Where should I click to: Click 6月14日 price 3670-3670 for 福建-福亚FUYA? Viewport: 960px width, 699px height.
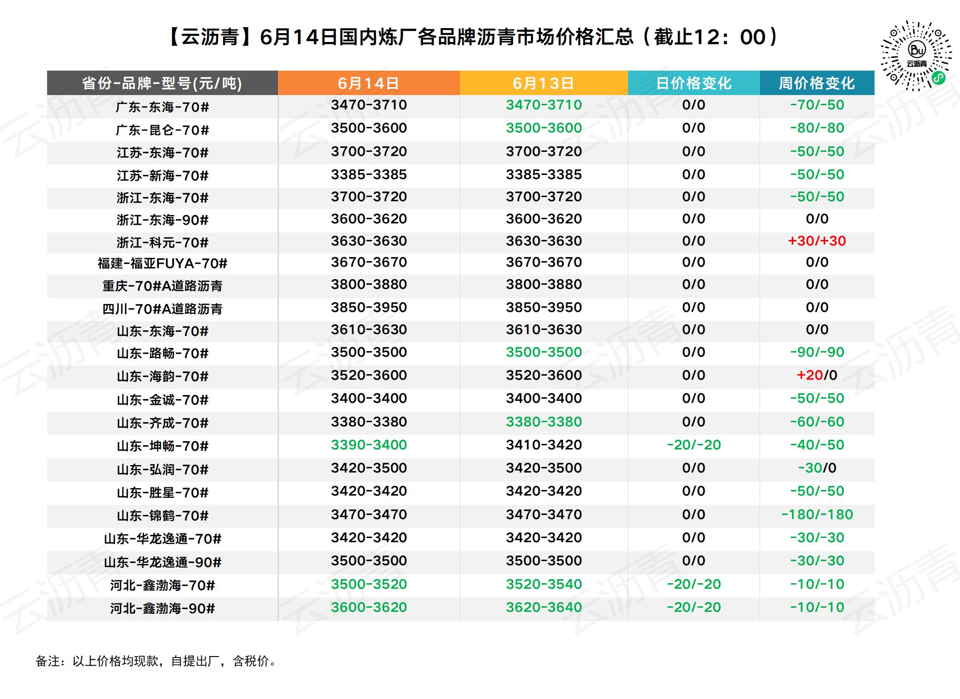368,262
